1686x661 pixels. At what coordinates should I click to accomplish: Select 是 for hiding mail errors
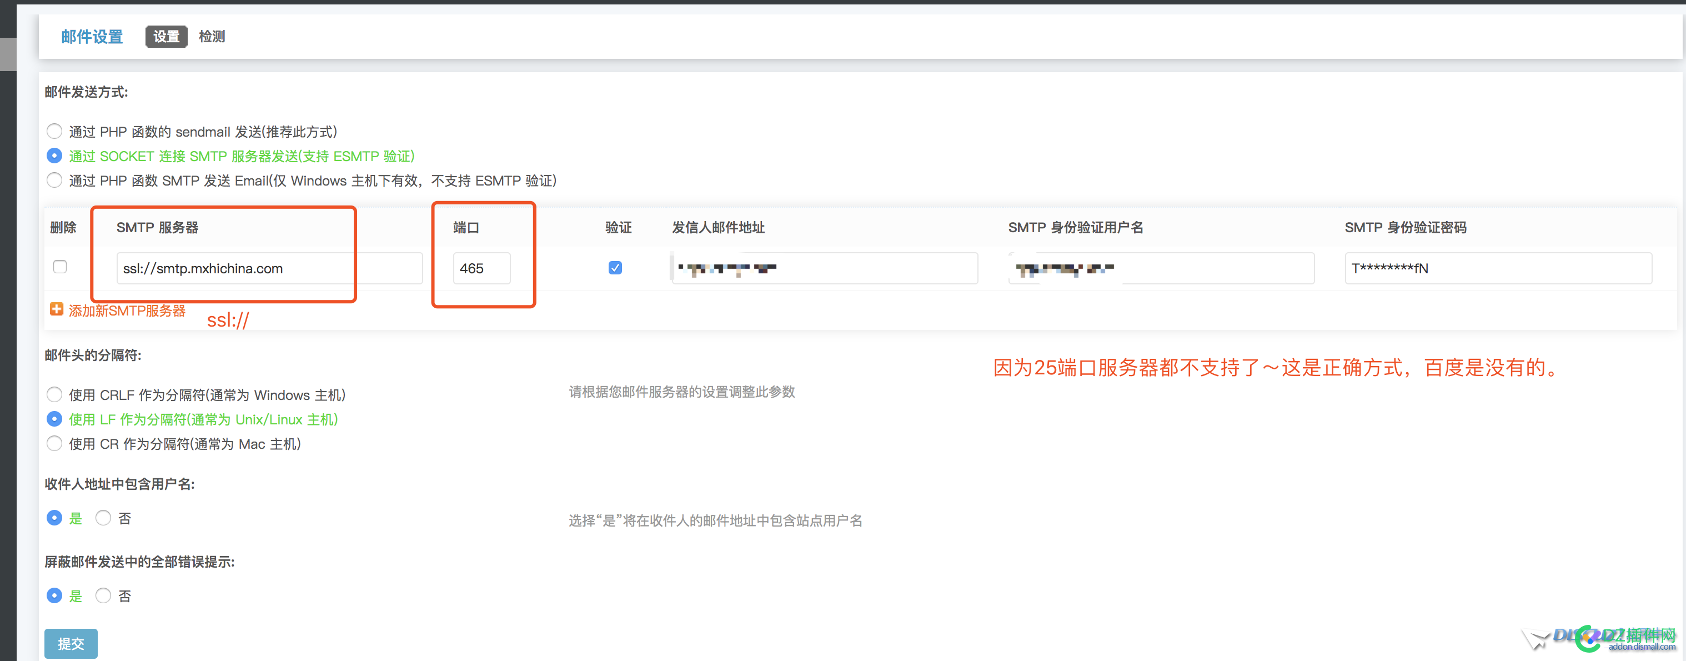coord(54,595)
